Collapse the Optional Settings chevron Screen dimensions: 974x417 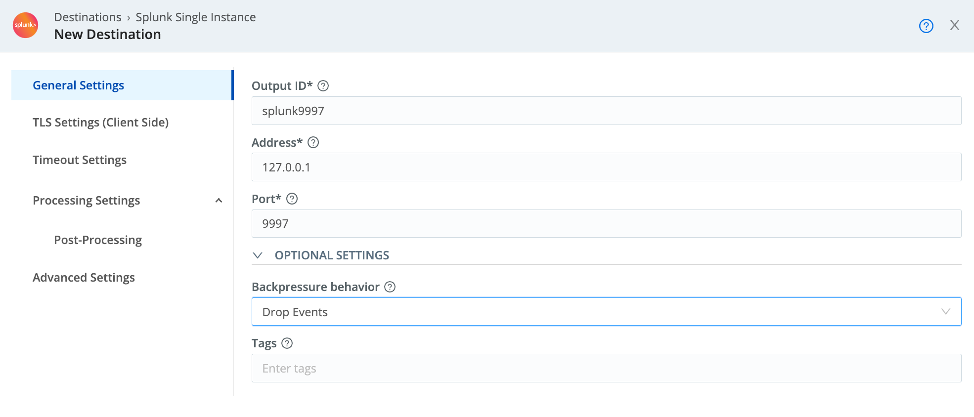[257, 255]
